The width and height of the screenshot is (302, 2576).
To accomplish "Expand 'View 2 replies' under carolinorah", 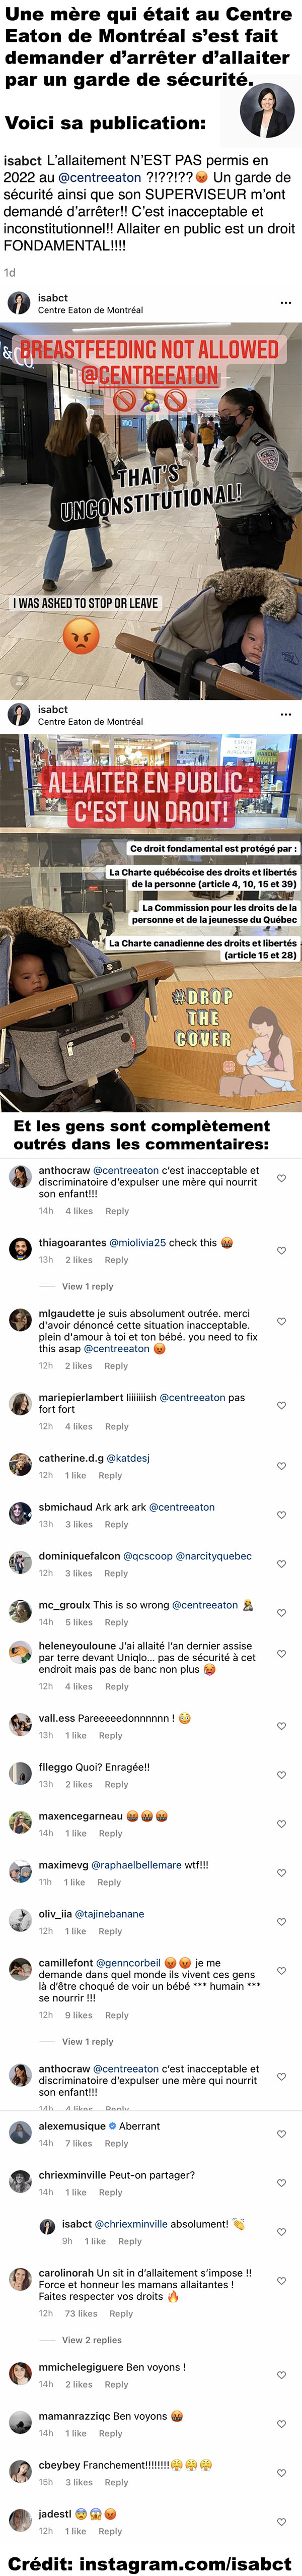I will pyautogui.click(x=92, y=2339).
